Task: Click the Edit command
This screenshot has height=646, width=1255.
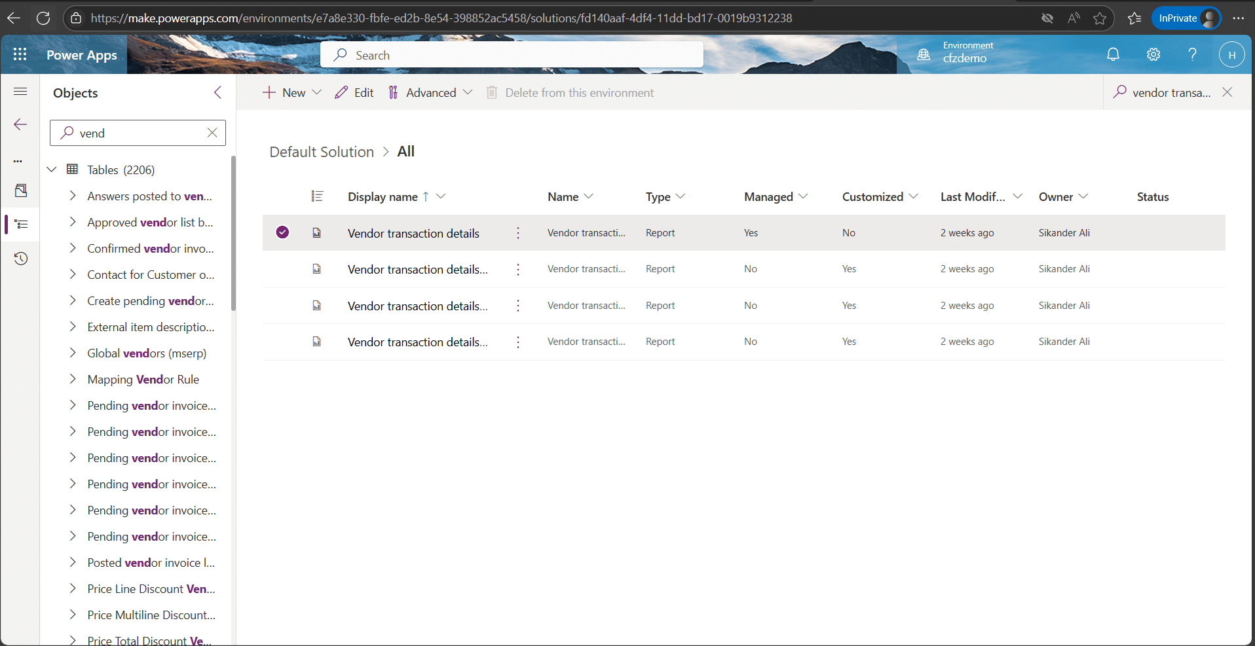Action: point(354,93)
